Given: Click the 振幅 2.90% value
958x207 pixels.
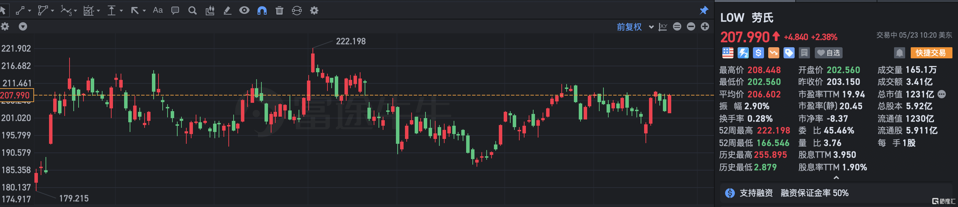Looking at the screenshot, I should pyautogui.click(x=757, y=106).
